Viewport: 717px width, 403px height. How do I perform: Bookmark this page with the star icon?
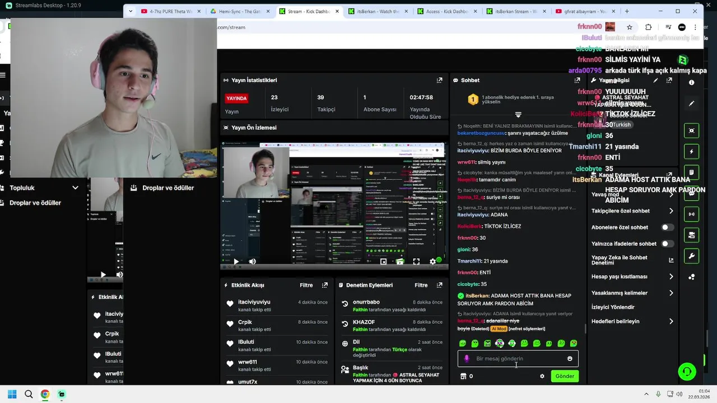click(x=630, y=27)
